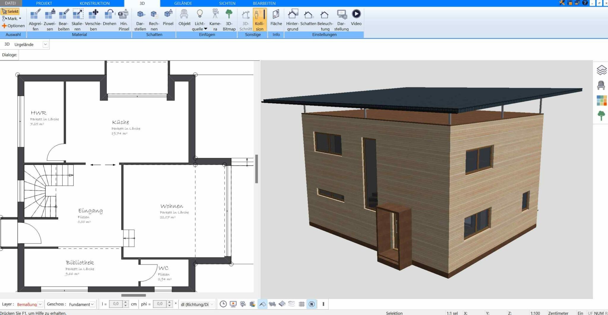Open the DATEI menu
Image resolution: width=608 pixels, height=315 pixels.
tap(11, 3)
